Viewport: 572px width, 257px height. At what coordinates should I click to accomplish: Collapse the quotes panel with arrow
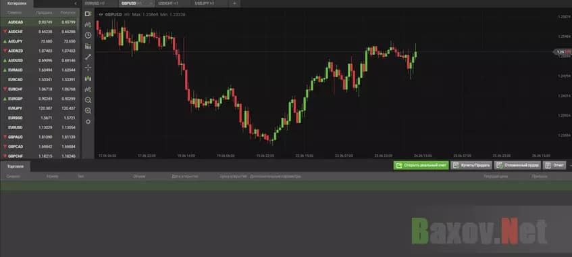point(76,3)
